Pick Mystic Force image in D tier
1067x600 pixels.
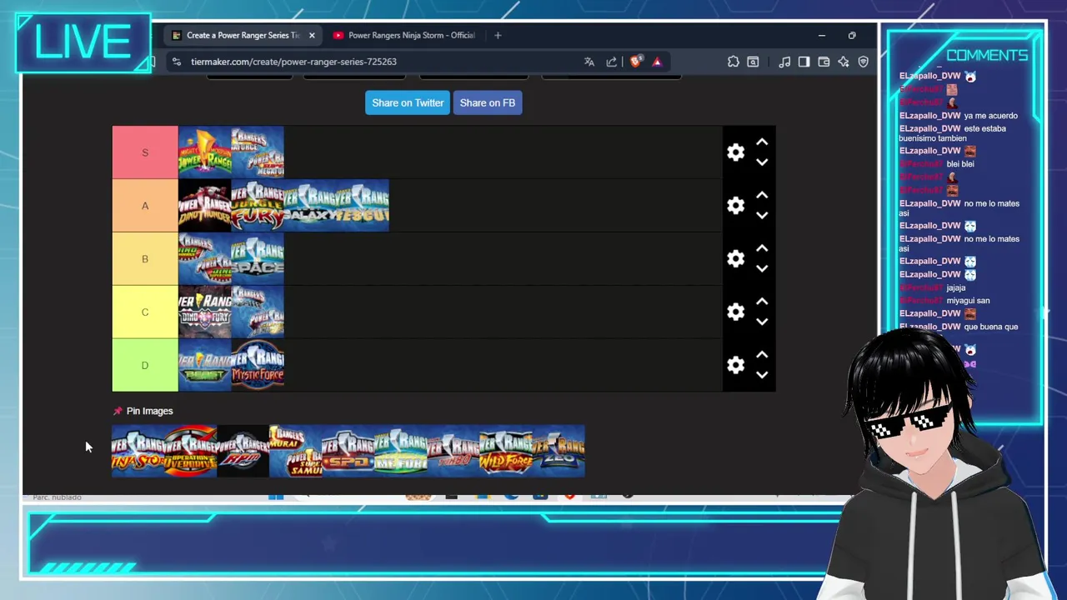tap(258, 366)
